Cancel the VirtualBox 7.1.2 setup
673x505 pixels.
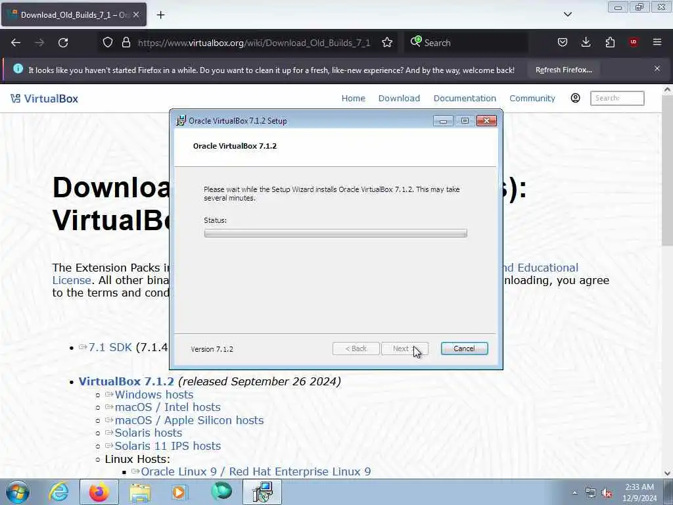(x=464, y=349)
